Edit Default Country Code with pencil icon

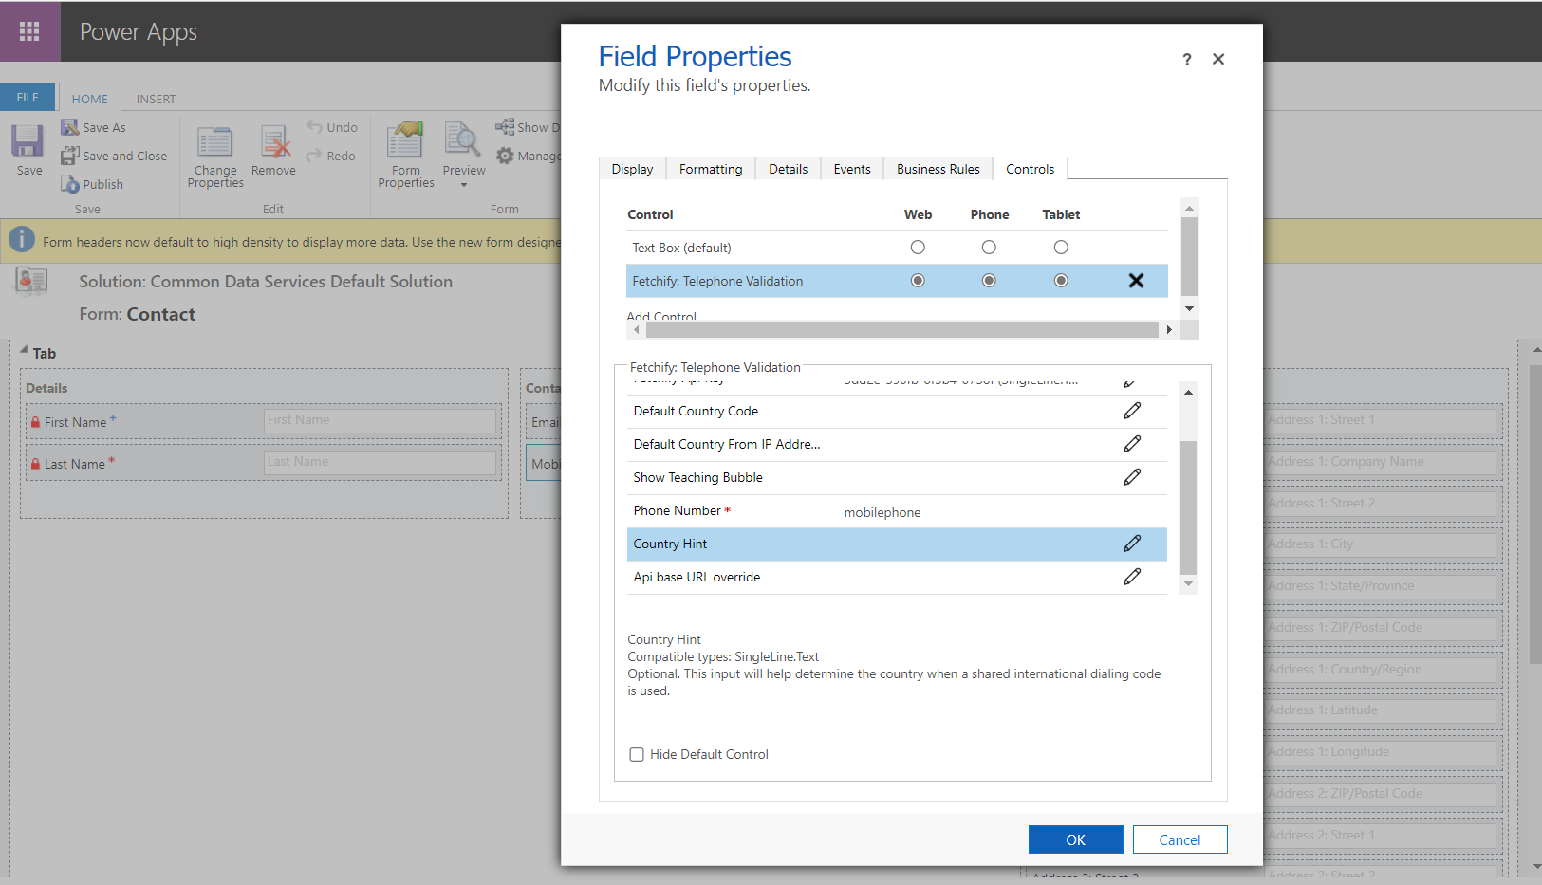tap(1132, 411)
